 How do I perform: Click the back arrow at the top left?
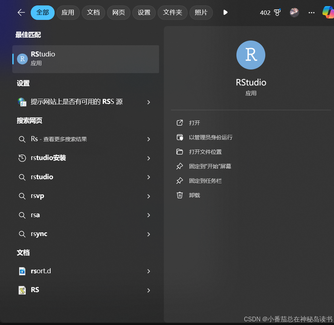[21, 12]
